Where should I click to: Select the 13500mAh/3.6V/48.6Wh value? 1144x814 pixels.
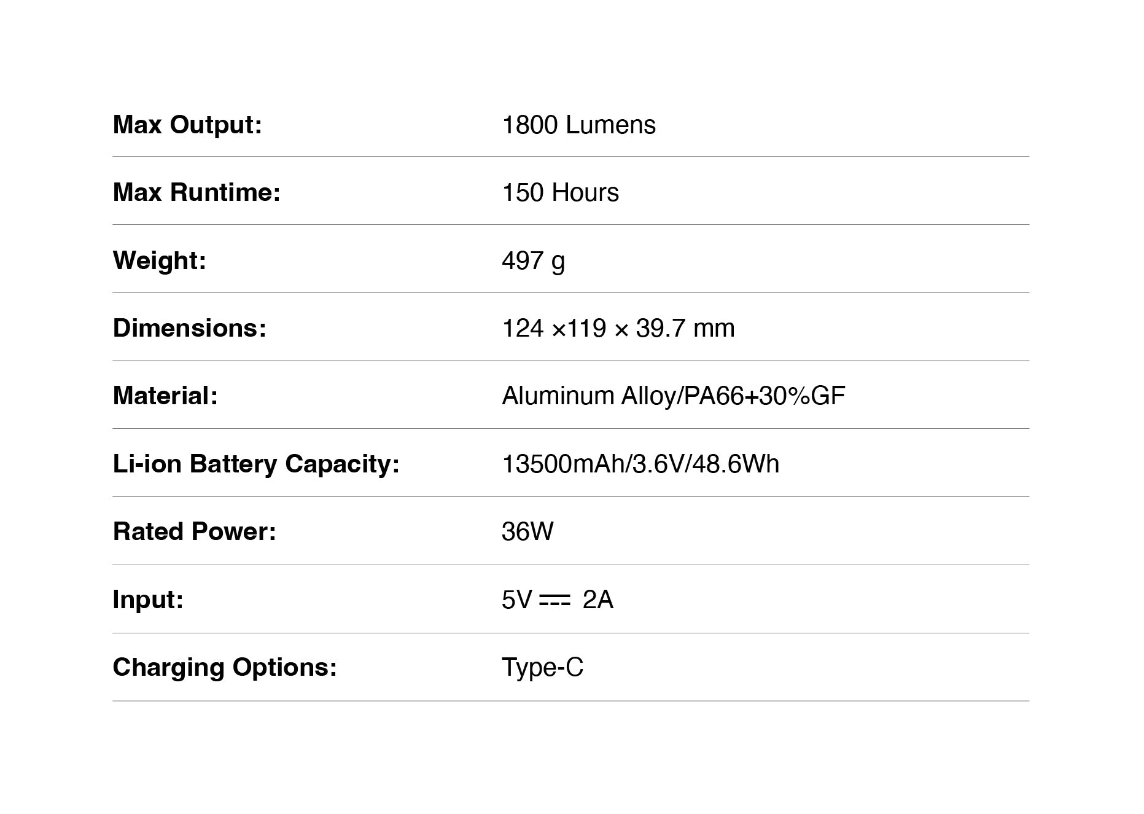click(x=640, y=464)
